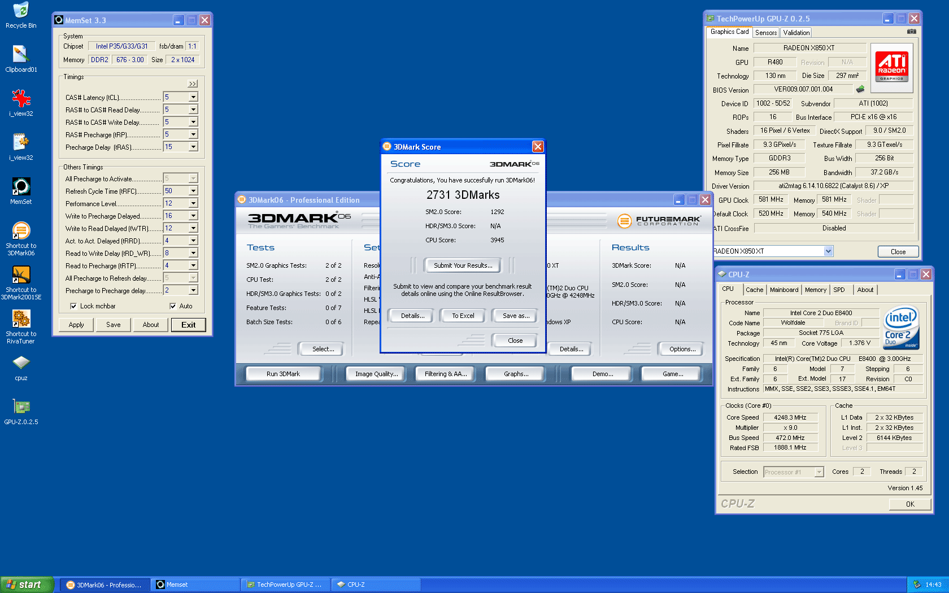Image resolution: width=949 pixels, height=593 pixels.
Task: Click the Exit button in MemSet
Action: pyautogui.click(x=189, y=325)
